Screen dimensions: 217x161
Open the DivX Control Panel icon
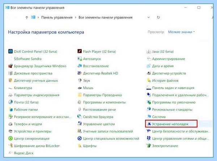[10, 51]
